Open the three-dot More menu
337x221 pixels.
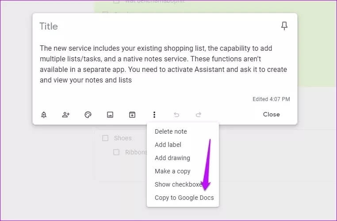click(x=154, y=115)
